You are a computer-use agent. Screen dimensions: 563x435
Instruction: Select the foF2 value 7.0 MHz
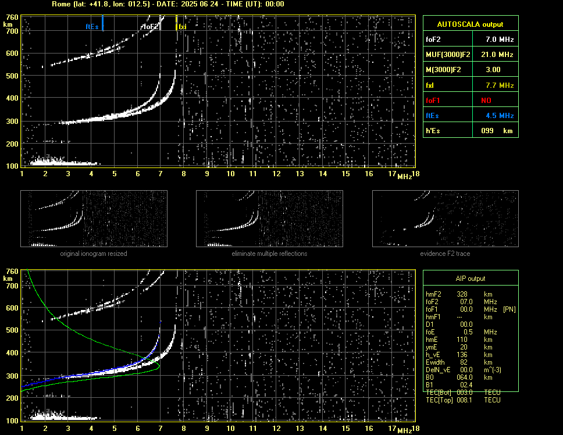click(x=500, y=40)
